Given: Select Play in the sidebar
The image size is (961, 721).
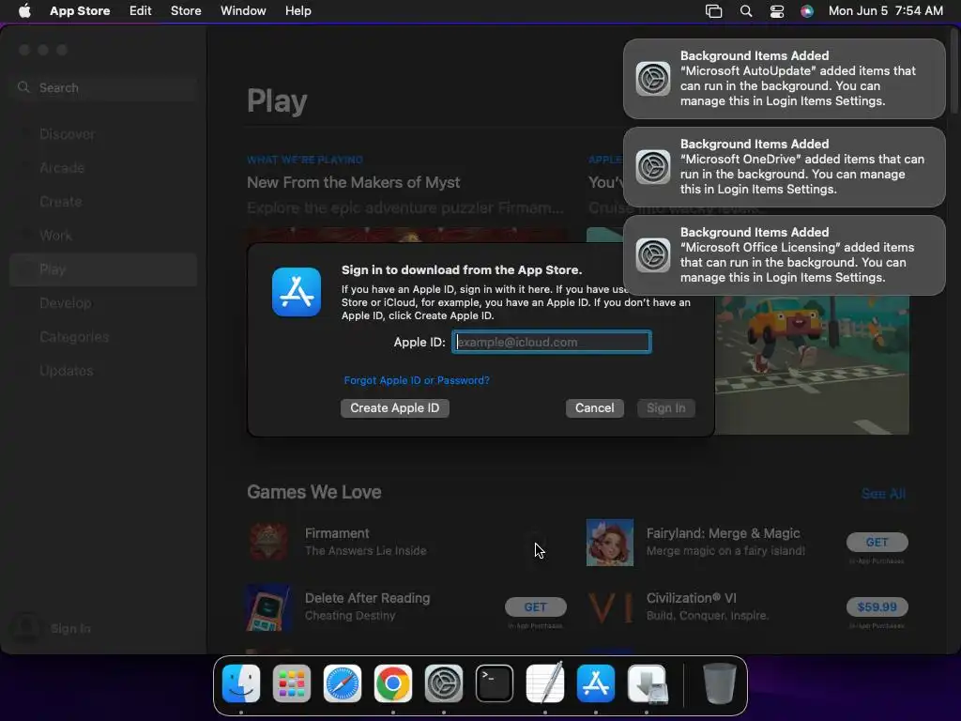Looking at the screenshot, I should (x=103, y=269).
